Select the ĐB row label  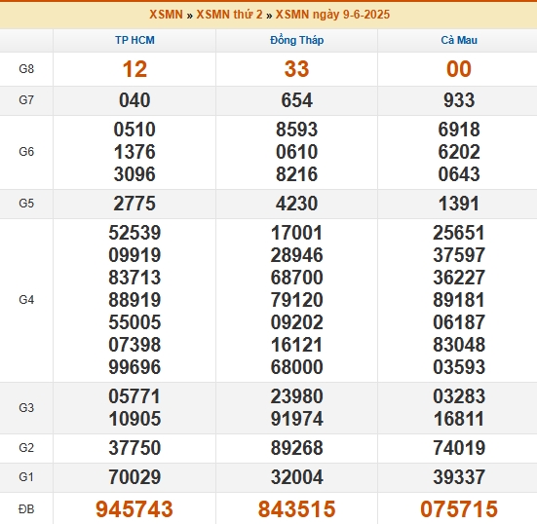click(x=26, y=509)
